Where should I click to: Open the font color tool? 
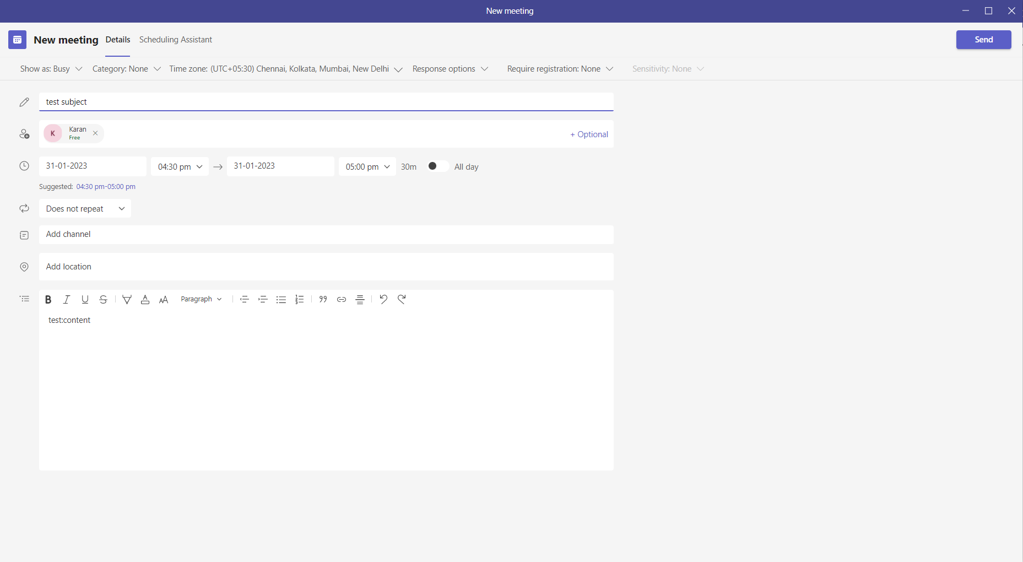(x=145, y=300)
